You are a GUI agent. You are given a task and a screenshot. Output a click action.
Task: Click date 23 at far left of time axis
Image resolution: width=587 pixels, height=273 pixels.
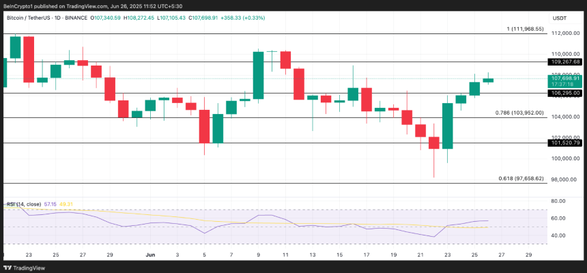click(x=28, y=254)
